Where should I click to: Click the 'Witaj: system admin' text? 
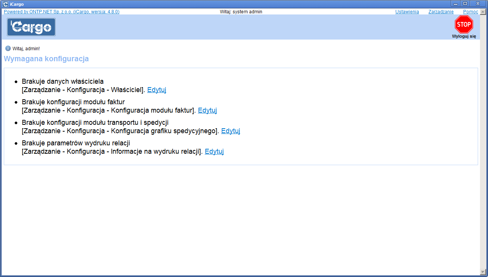[241, 12]
